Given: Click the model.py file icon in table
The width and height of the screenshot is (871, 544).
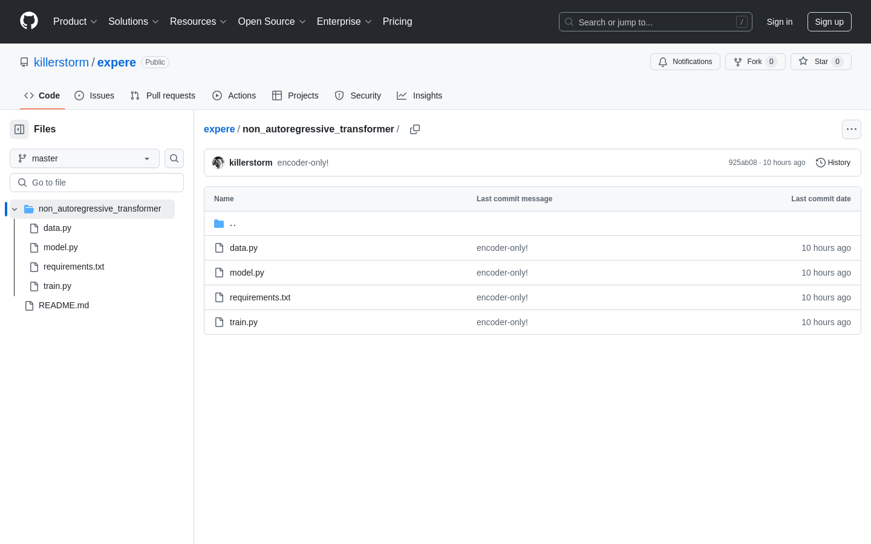Looking at the screenshot, I should (x=220, y=273).
